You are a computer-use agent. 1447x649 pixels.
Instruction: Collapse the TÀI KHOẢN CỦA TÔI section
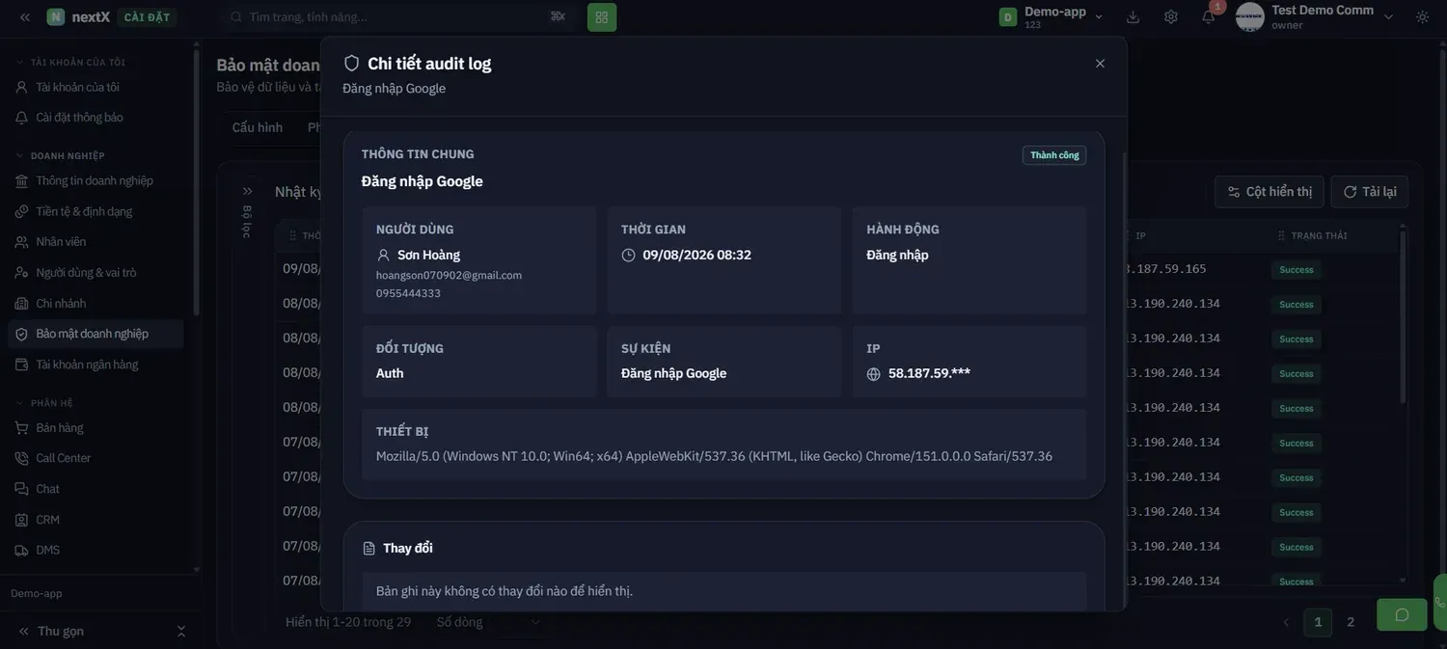pos(19,62)
